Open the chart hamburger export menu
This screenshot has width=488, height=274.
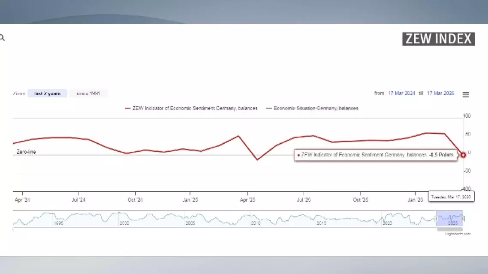click(466, 95)
